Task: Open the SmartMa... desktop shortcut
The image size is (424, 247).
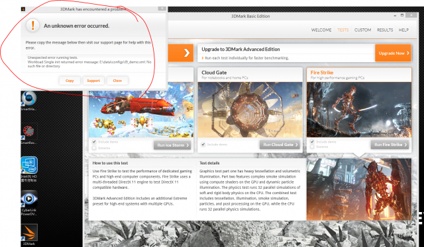Action: tap(28, 100)
